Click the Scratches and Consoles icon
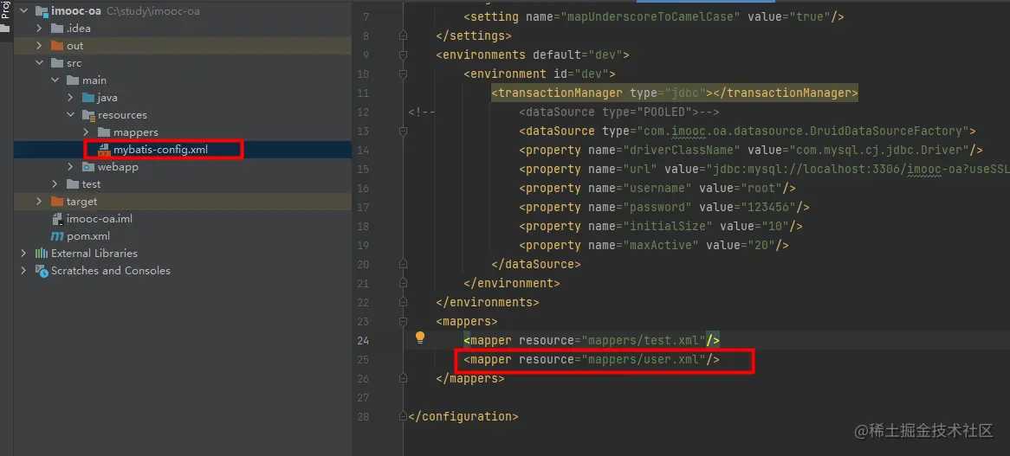The height and width of the screenshot is (456, 1010). click(x=42, y=271)
